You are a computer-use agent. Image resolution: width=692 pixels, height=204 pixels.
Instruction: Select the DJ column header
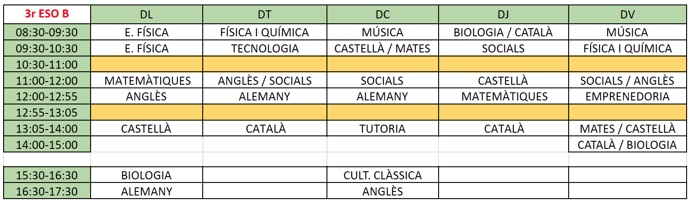click(503, 14)
